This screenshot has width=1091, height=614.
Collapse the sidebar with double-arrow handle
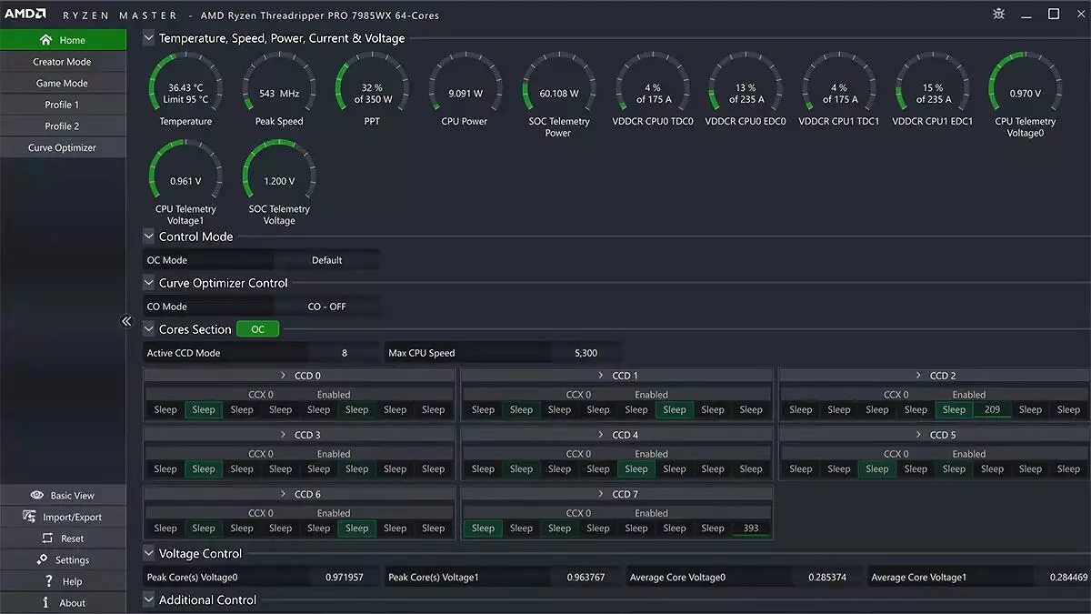click(126, 321)
